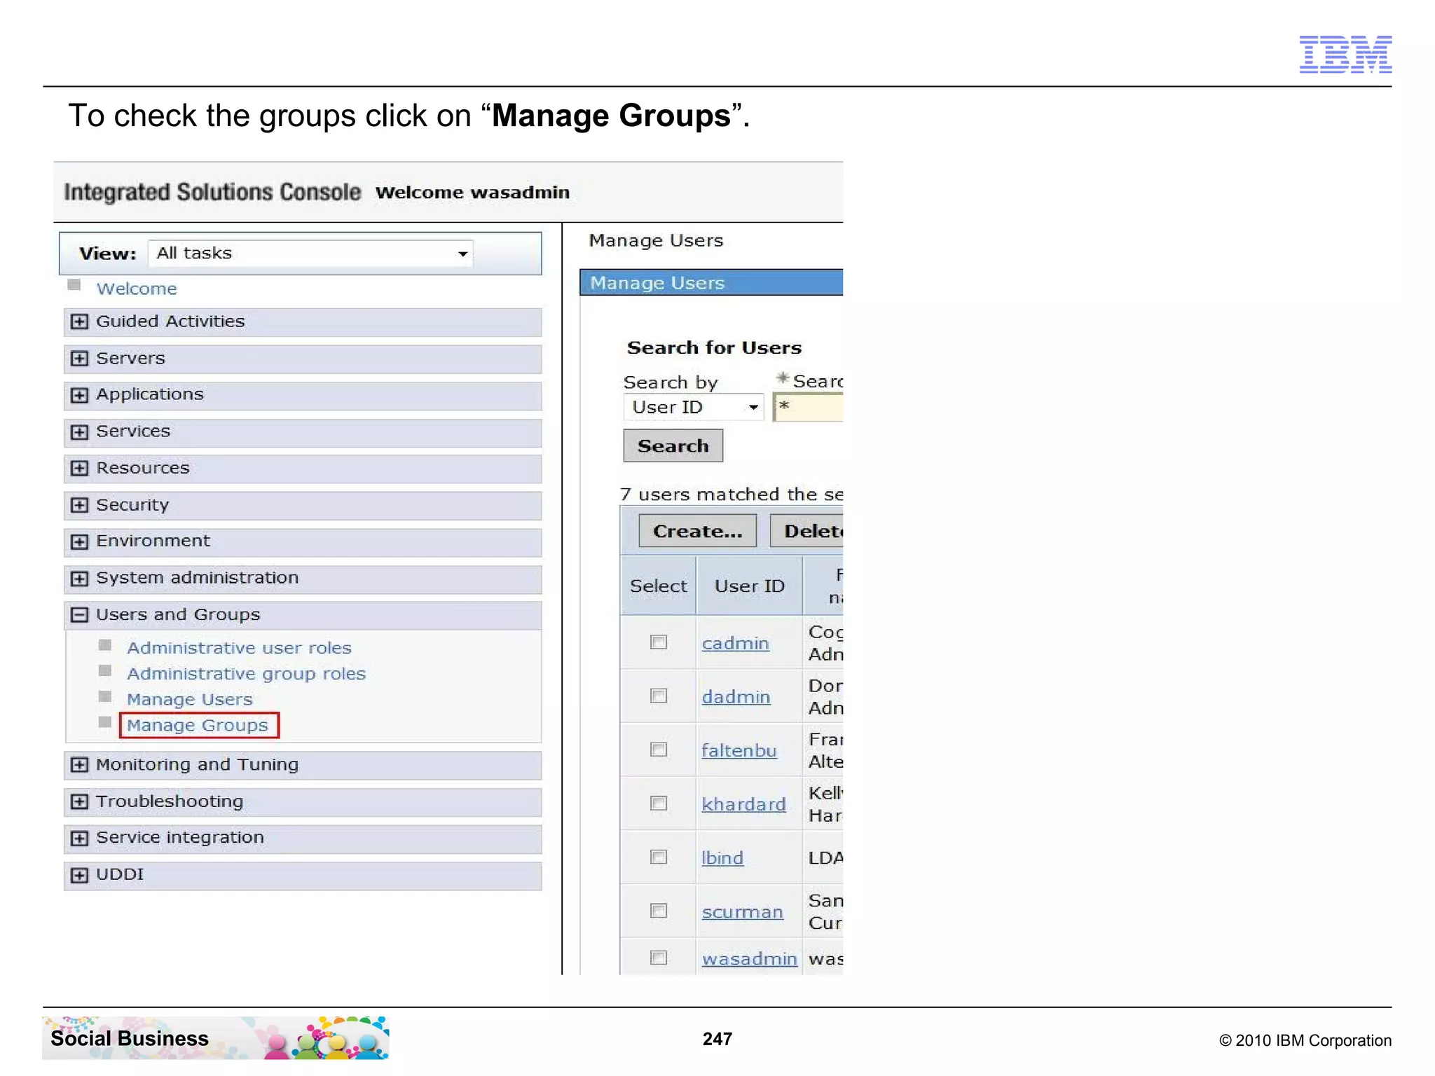
Task: Open the wasadmin user link
Action: tap(749, 959)
